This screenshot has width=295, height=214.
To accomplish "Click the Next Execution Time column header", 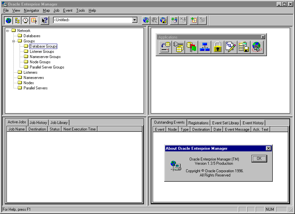I will [x=79, y=129].
